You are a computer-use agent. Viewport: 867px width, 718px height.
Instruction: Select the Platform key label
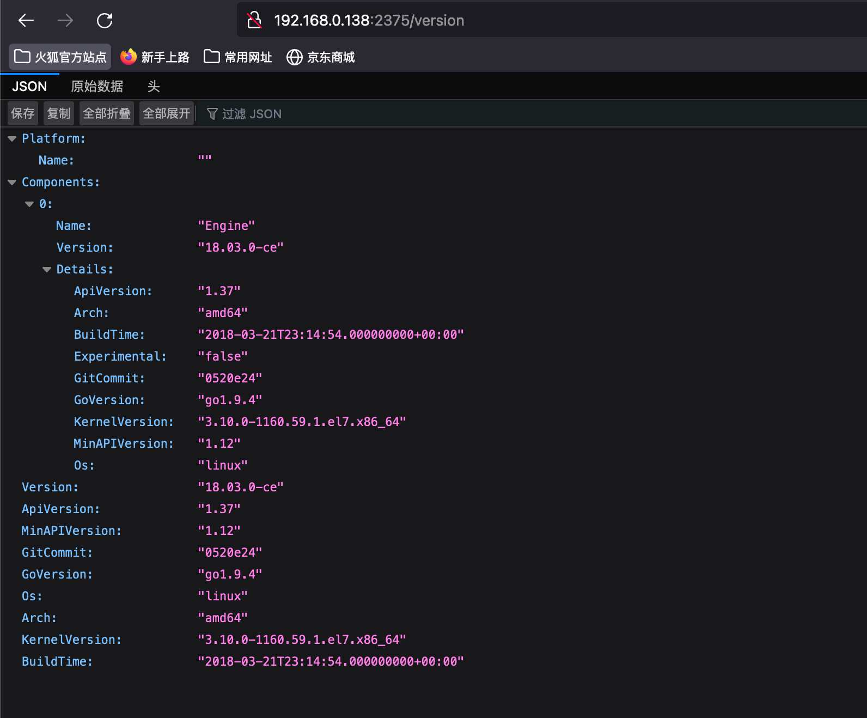click(x=53, y=138)
